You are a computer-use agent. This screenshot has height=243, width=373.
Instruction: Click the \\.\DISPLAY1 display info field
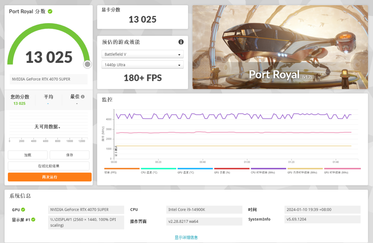pyautogui.click(x=86, y=222)
